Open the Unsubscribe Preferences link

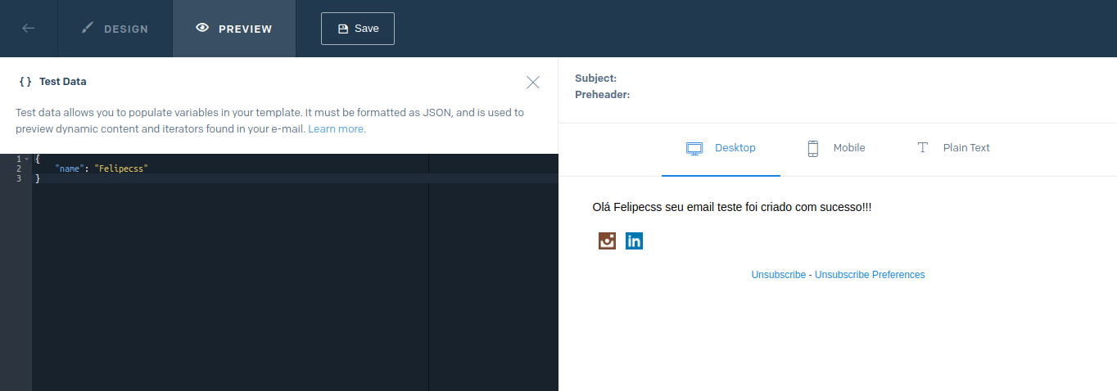click(870, 275)
